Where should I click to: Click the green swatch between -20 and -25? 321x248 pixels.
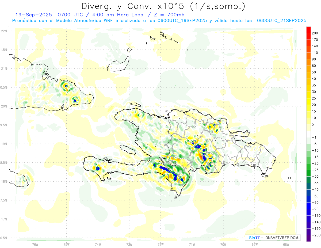308,166
